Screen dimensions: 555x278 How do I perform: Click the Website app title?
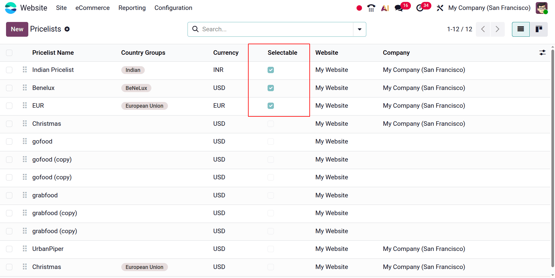(34, 8)
